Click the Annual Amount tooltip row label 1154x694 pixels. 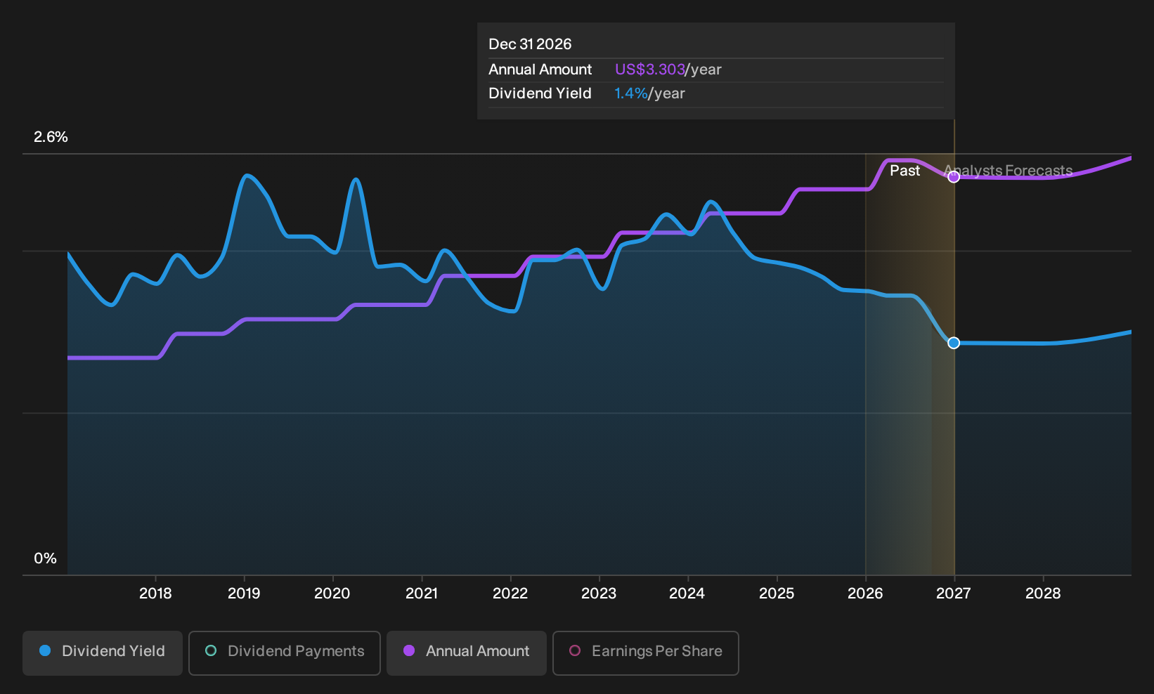(540, 70)
